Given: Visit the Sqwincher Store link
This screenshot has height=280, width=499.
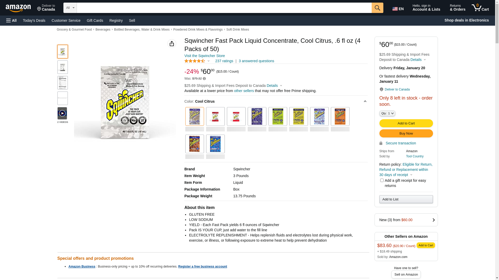Looking at the screenshot, I should pyautogui.click(x=205, y=56).
